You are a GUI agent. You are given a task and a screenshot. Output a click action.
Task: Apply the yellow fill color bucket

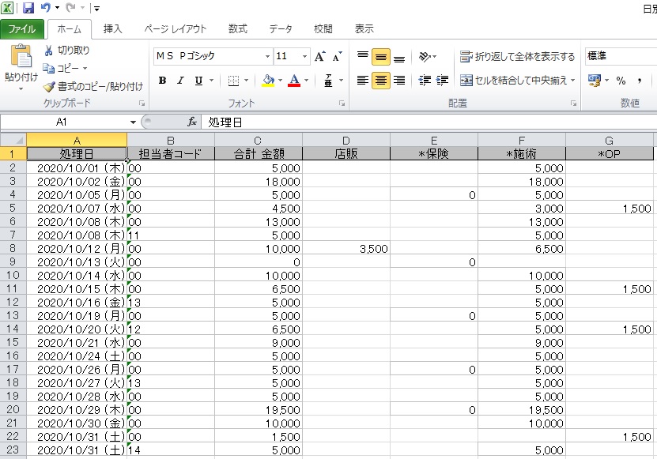click(x=268, y=81)
